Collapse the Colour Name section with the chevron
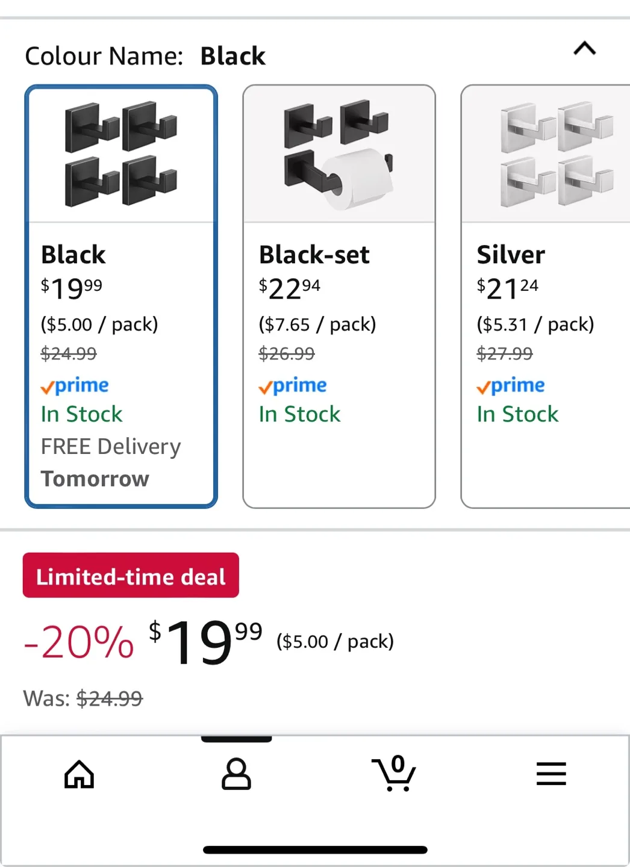This screenshot has width=630, height=867. point(583,49)
